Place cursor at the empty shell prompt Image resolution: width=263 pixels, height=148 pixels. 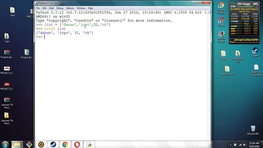pos(44,37)
